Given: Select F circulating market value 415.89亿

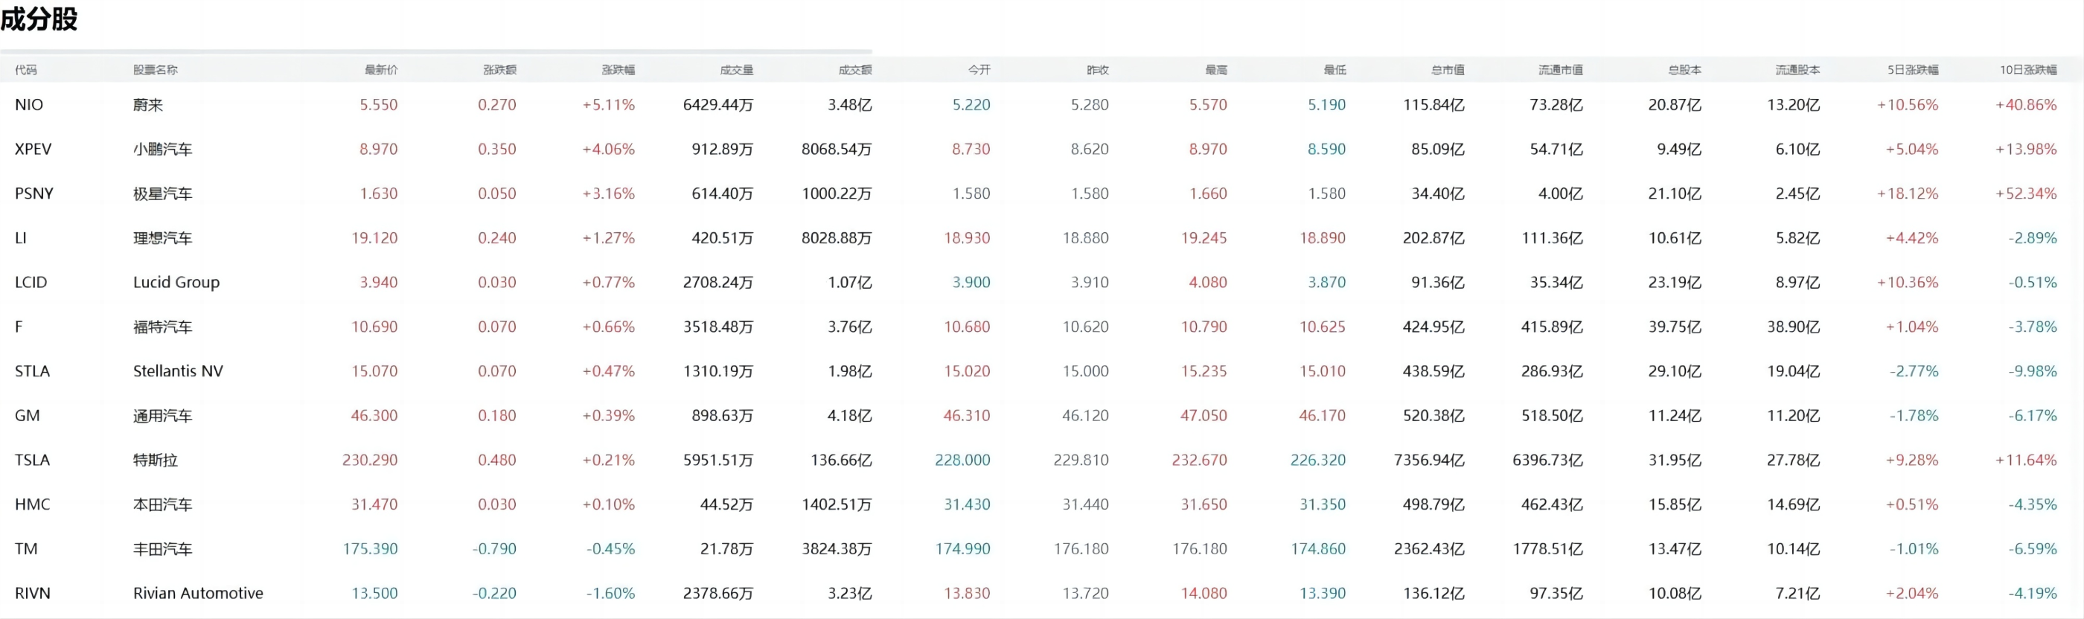Looking at the screenshot, I should click(1553, 327).
